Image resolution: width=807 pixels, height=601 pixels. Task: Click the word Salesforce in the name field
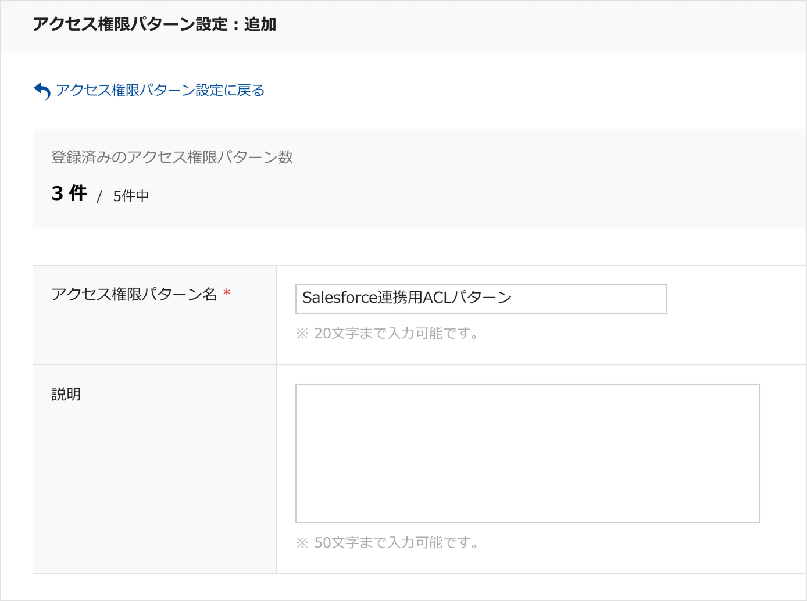[340, 298]
